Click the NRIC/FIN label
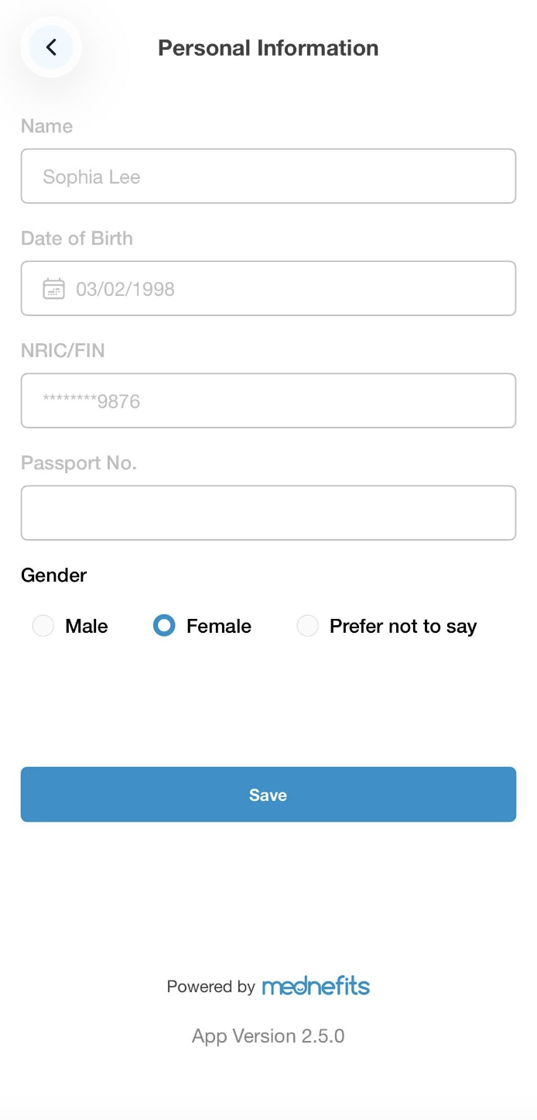537x1120 pixels. pyautogui.click(x=63, y=351)
